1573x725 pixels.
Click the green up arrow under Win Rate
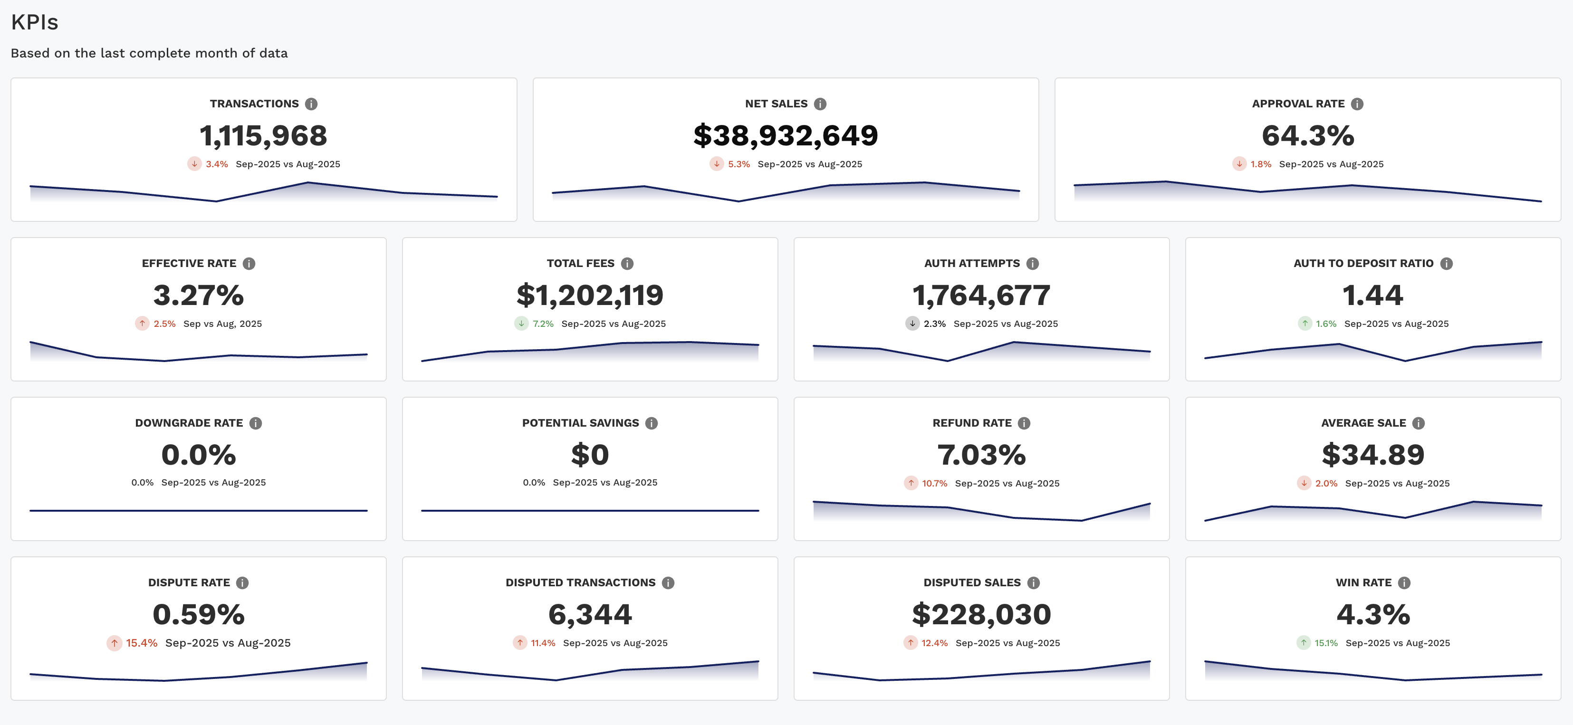coord(1304,643)
